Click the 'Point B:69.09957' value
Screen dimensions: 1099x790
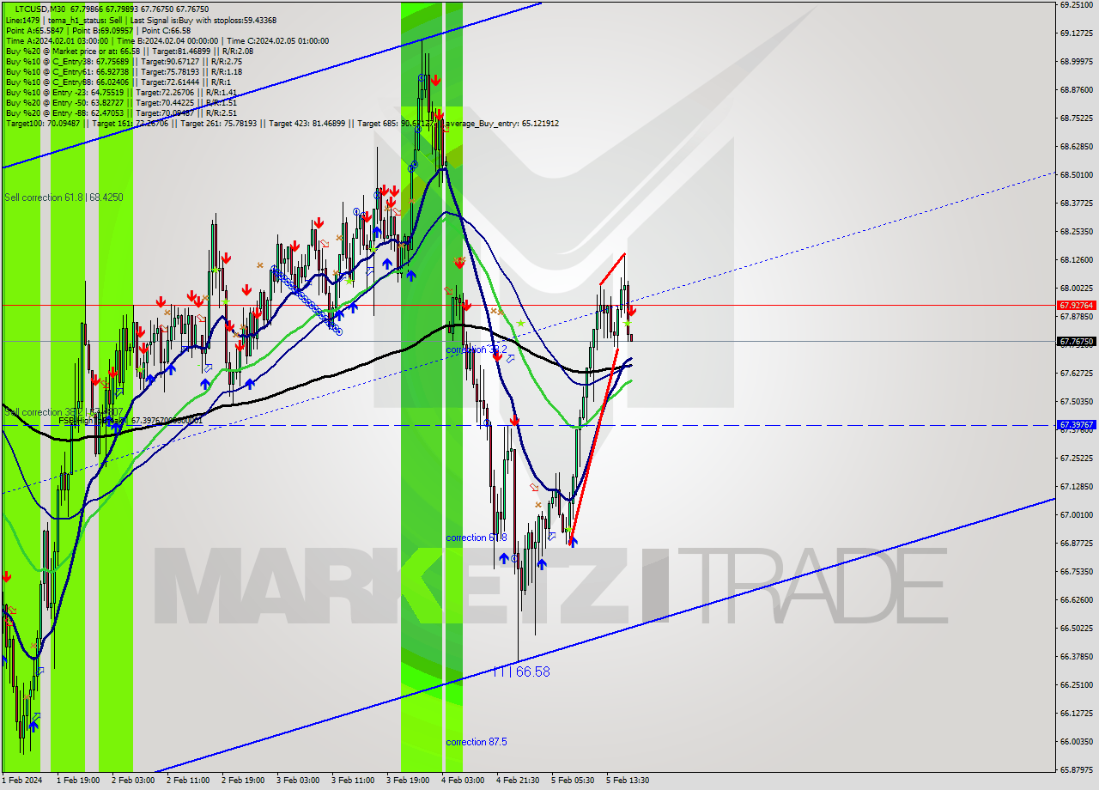[x=104, y=30]
